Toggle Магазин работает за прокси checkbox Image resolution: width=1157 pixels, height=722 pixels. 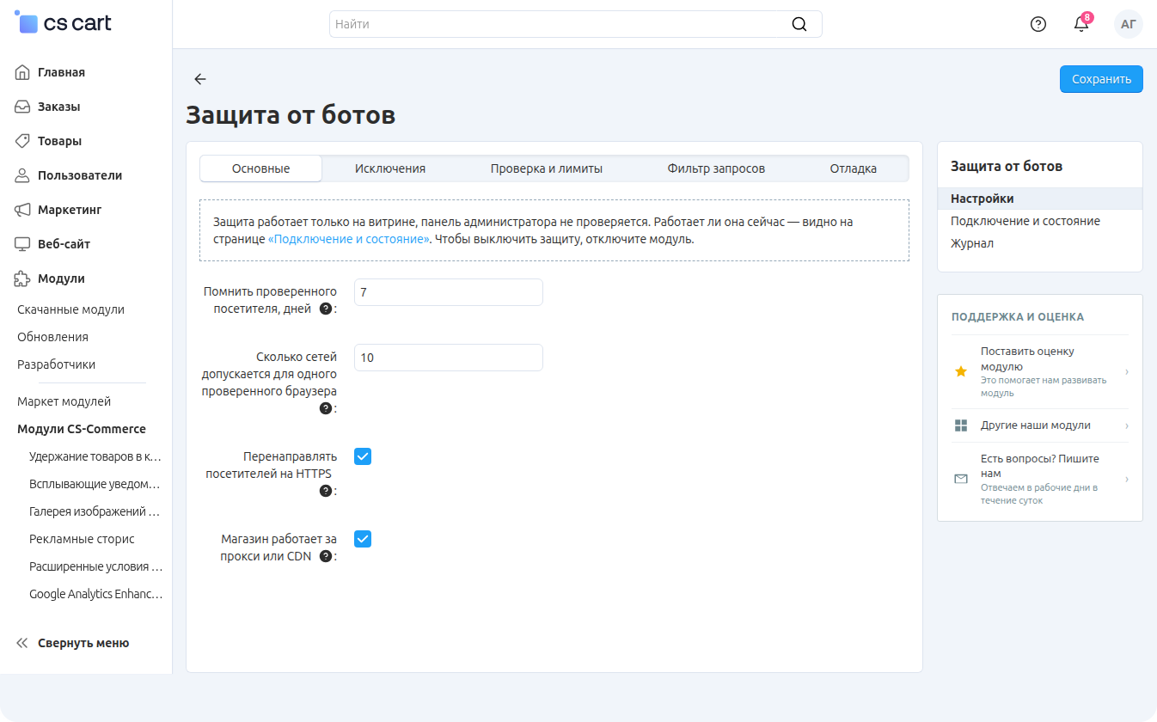click(363, 539)
